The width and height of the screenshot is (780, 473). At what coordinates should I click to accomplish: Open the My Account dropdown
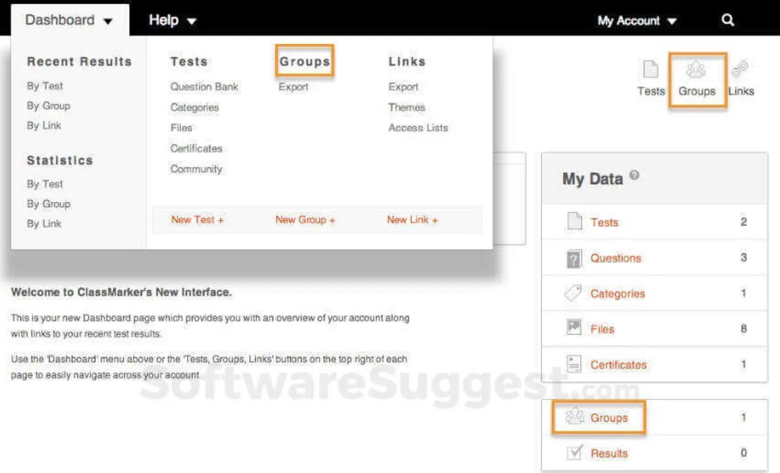tap(637, 21)
